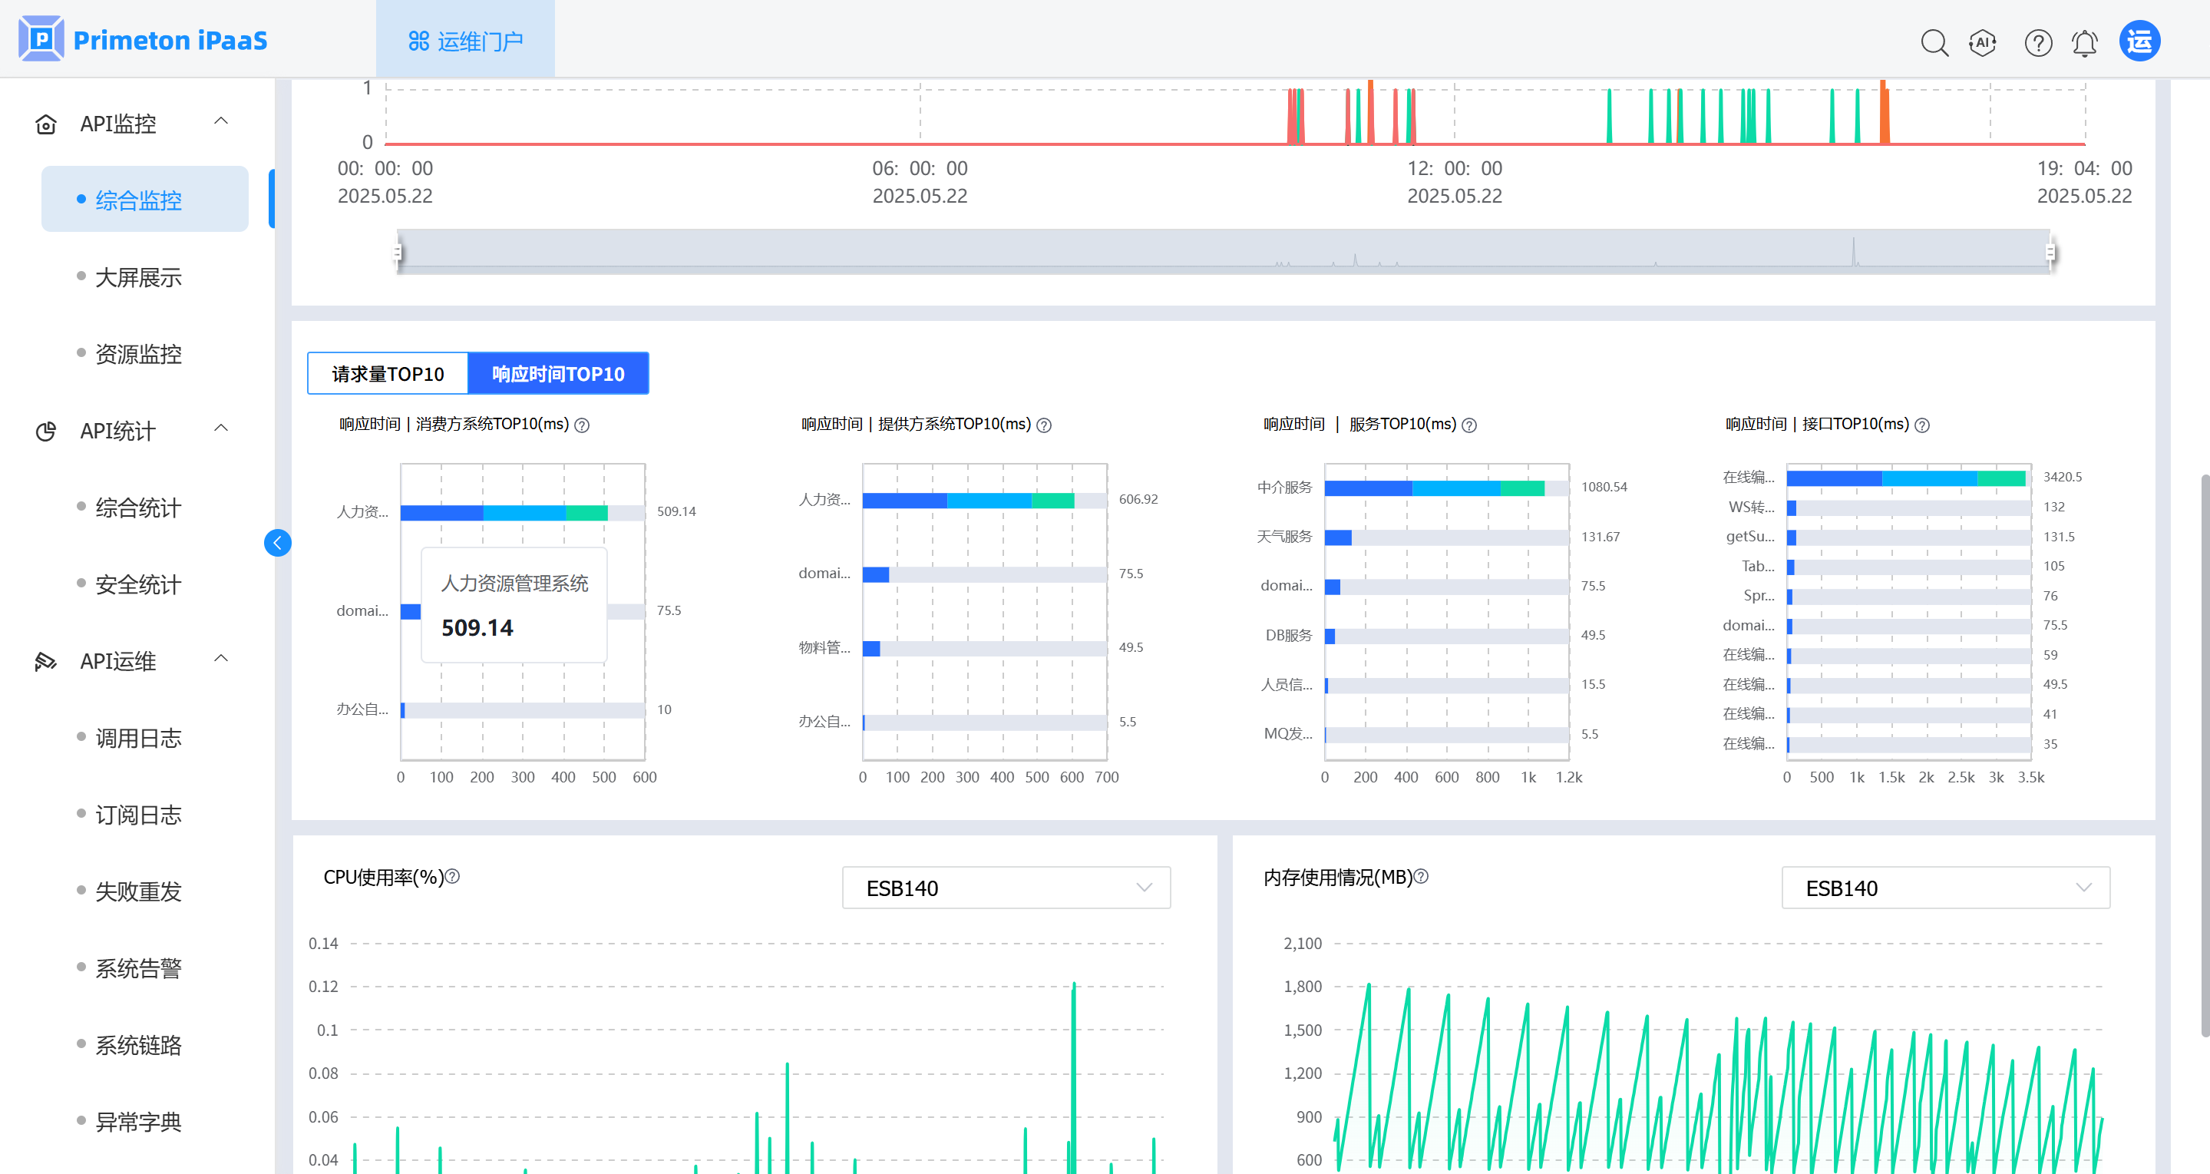The image size is (2210, 1174).
Task: Open the 内存使用情况 ESB140 dropdown
Action: click(1945, 888)
